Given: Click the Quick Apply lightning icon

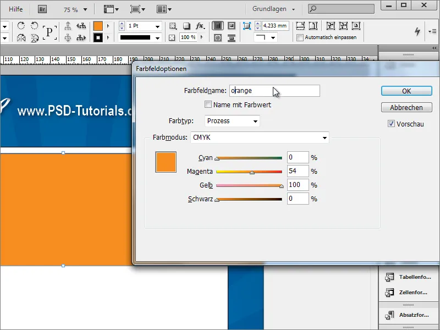Looking at the screenshot, I should (417, 31).
